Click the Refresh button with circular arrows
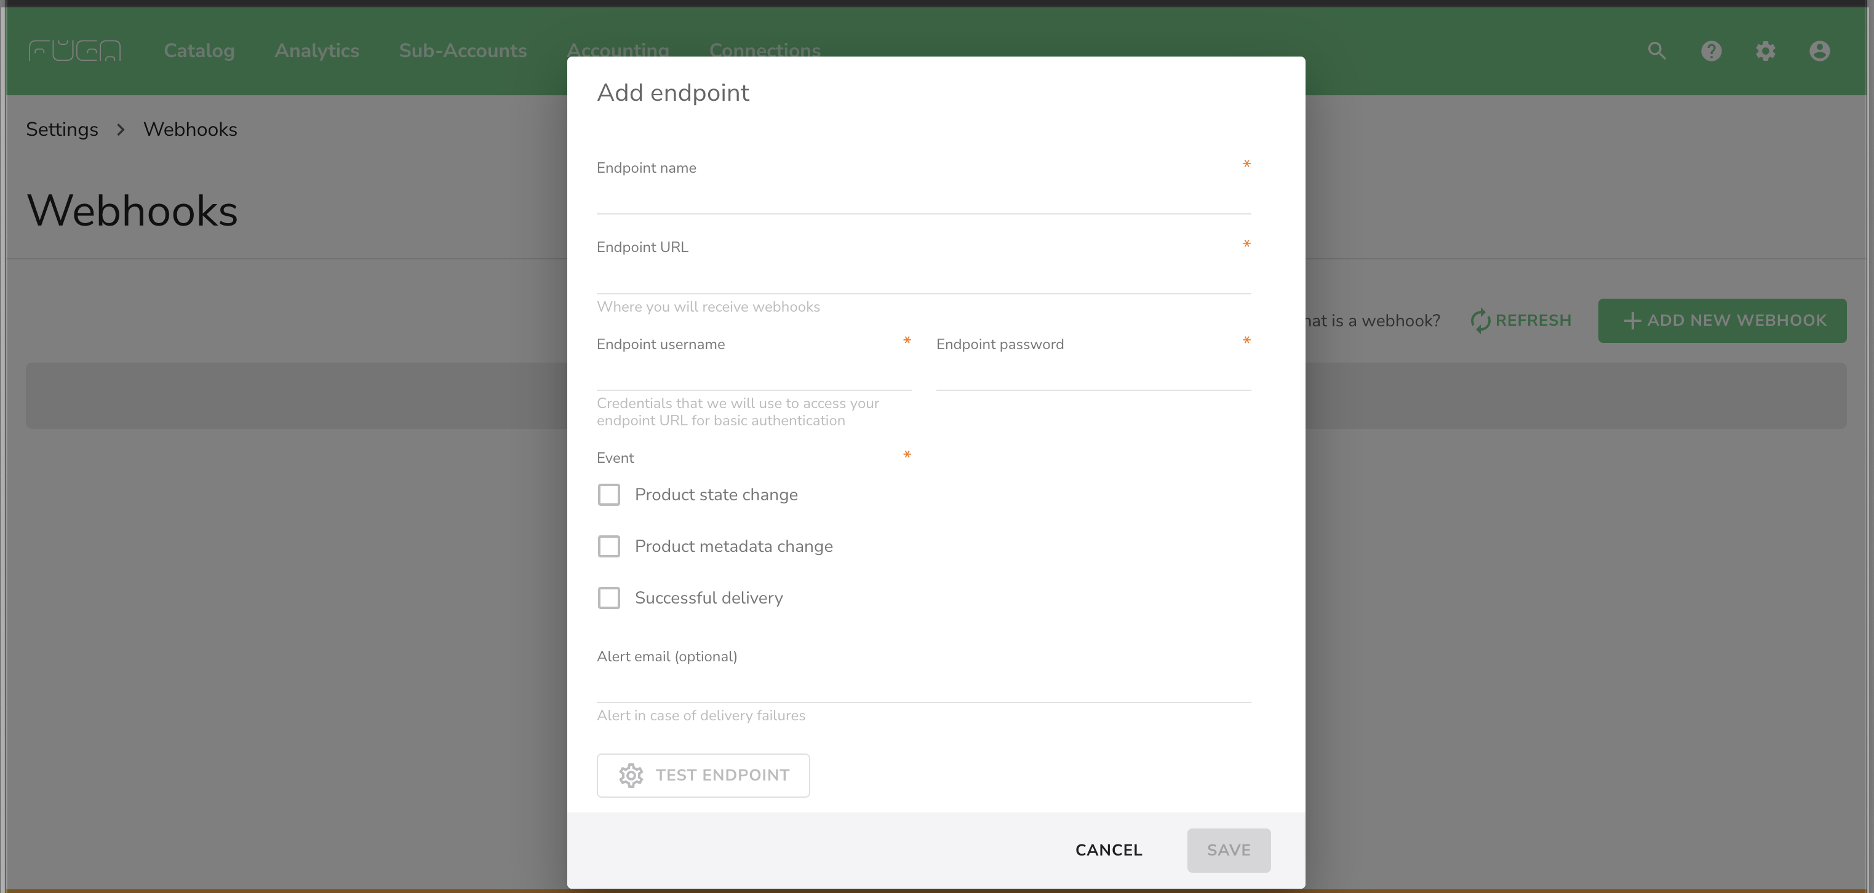The height and width of the screenshot is (893, 1874). 1520,320
